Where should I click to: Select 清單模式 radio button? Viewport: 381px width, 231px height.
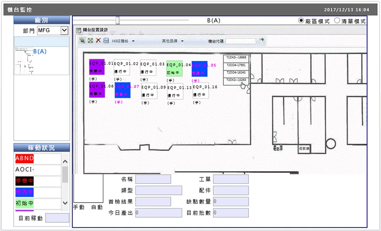point(337,21)
